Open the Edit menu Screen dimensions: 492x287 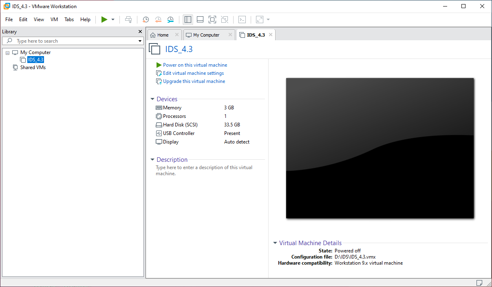23,20
